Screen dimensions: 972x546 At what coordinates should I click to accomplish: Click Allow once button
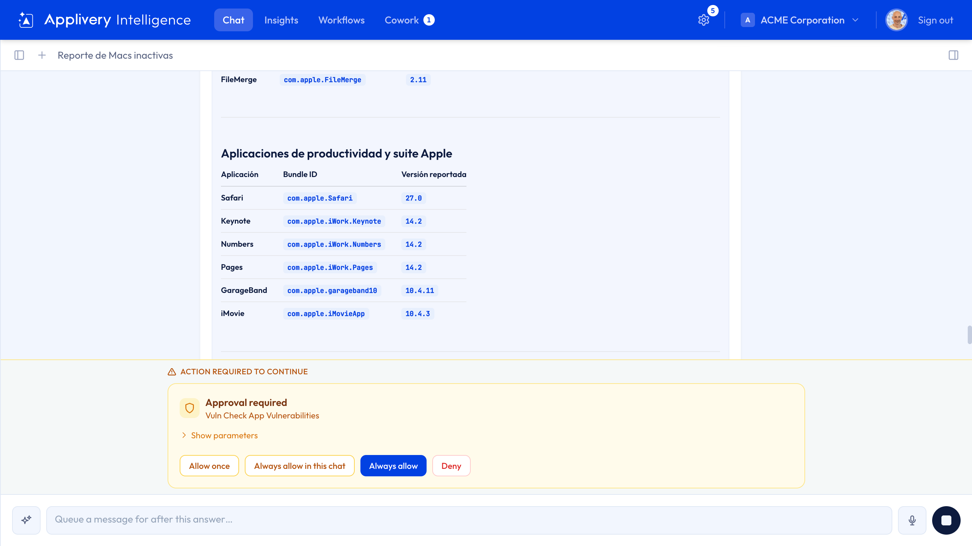pos(210,466)
